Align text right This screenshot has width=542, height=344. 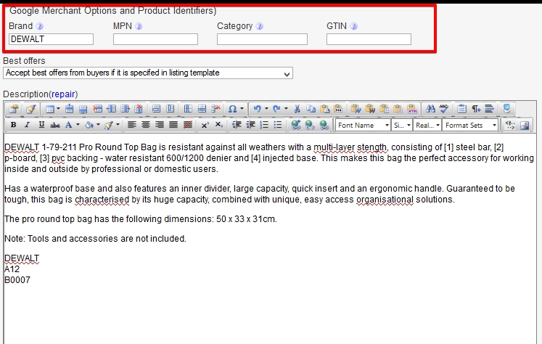pyautogui.click(x=160, y=125)
